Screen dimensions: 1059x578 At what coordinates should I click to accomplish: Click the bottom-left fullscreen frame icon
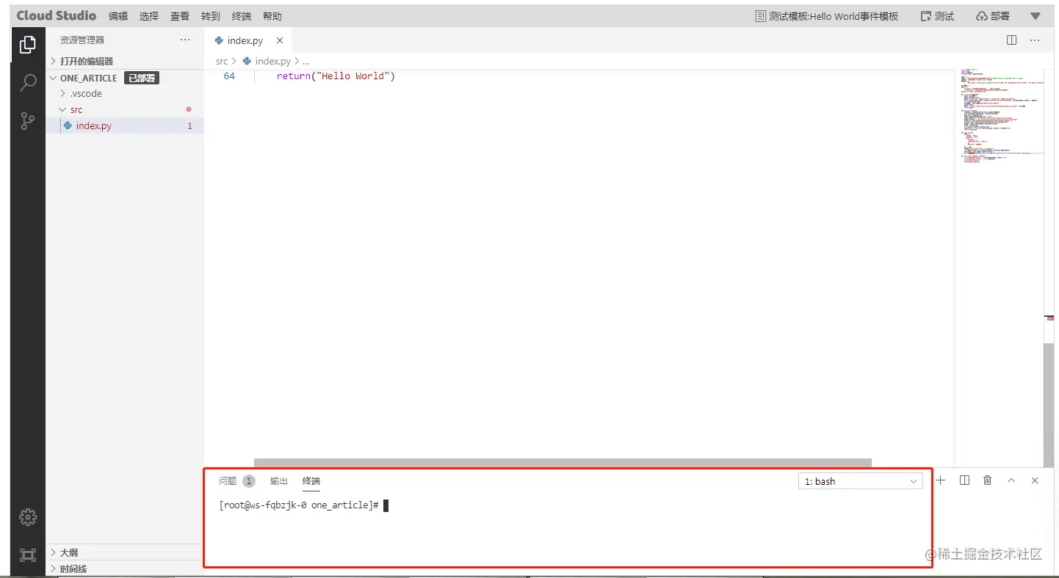[x=28, y=555]
